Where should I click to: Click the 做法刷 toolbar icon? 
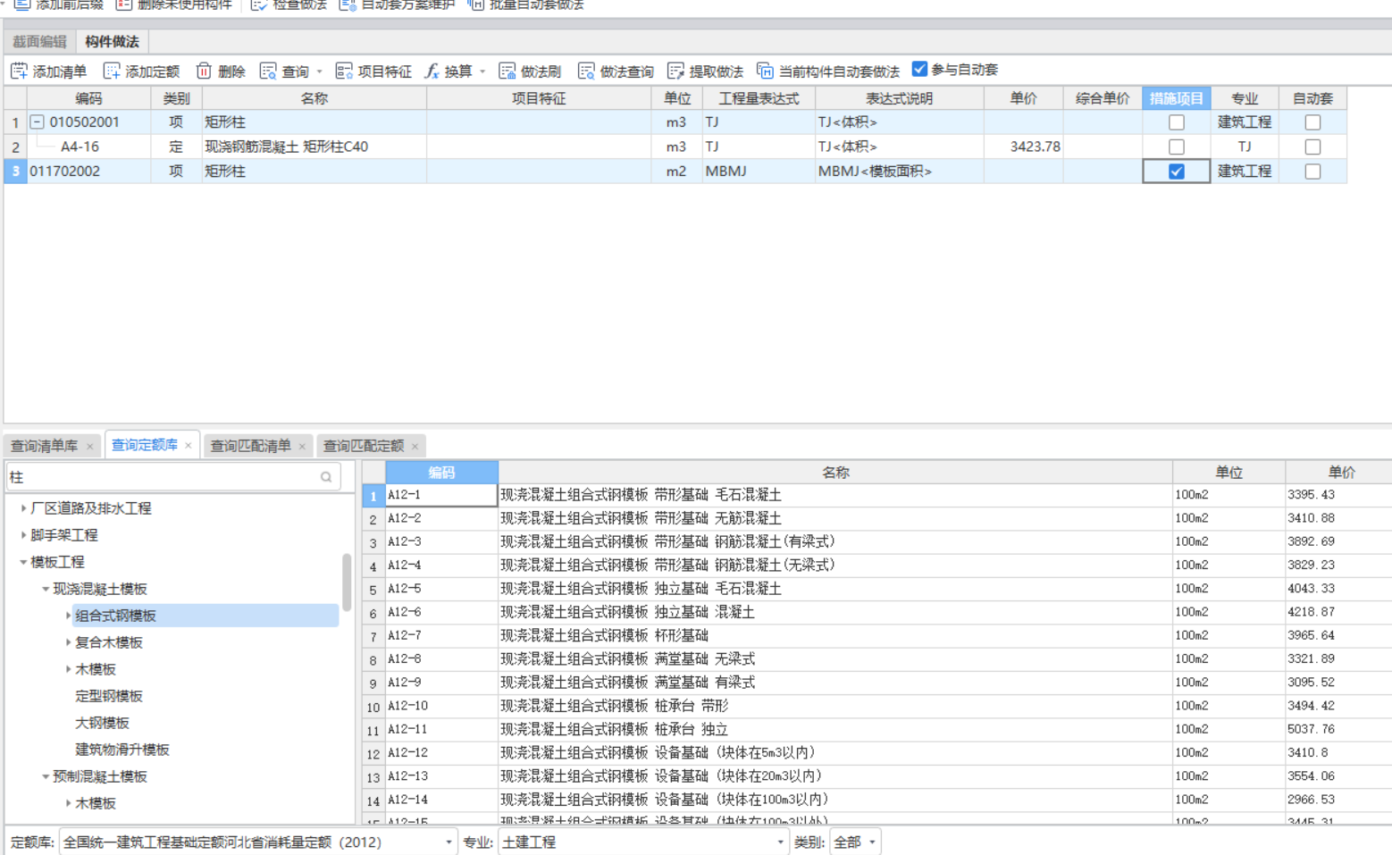tap(507, 71)
